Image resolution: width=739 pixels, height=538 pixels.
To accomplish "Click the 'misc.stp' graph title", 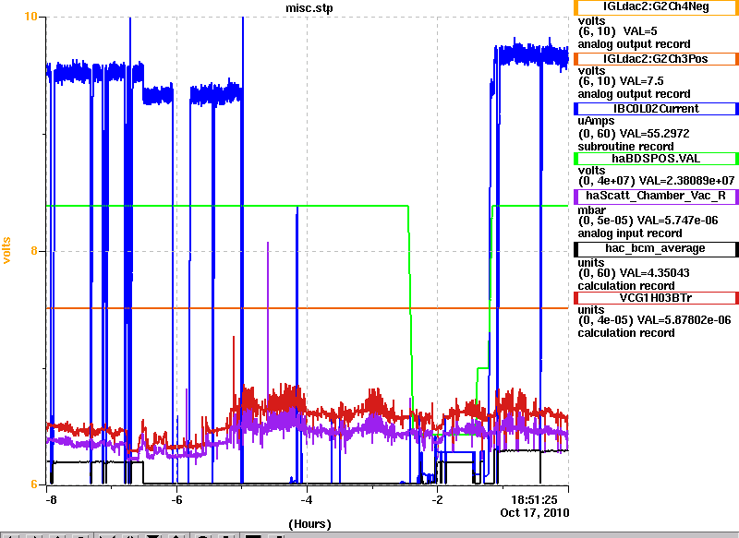I will 309,8.
